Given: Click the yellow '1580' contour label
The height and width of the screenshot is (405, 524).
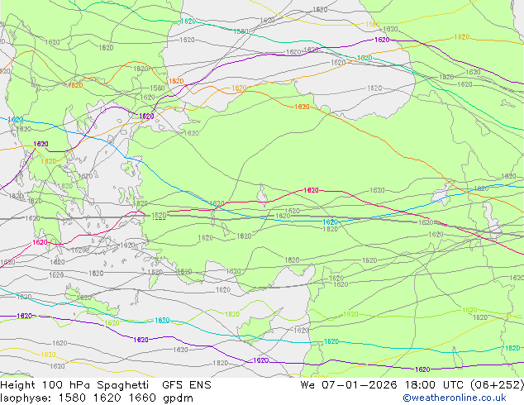Looking at the screenshot, I should coord(373,25).
